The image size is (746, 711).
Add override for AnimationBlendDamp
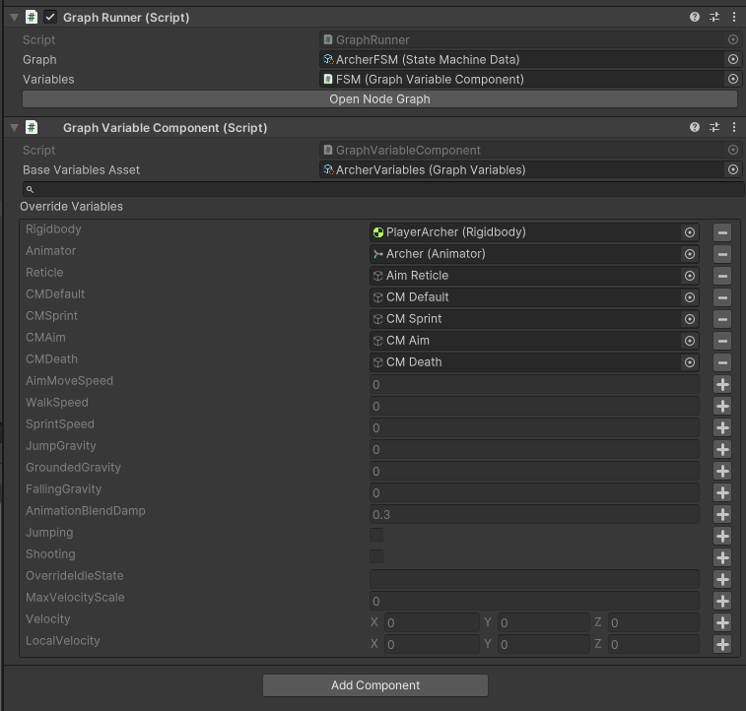point(722,514)
